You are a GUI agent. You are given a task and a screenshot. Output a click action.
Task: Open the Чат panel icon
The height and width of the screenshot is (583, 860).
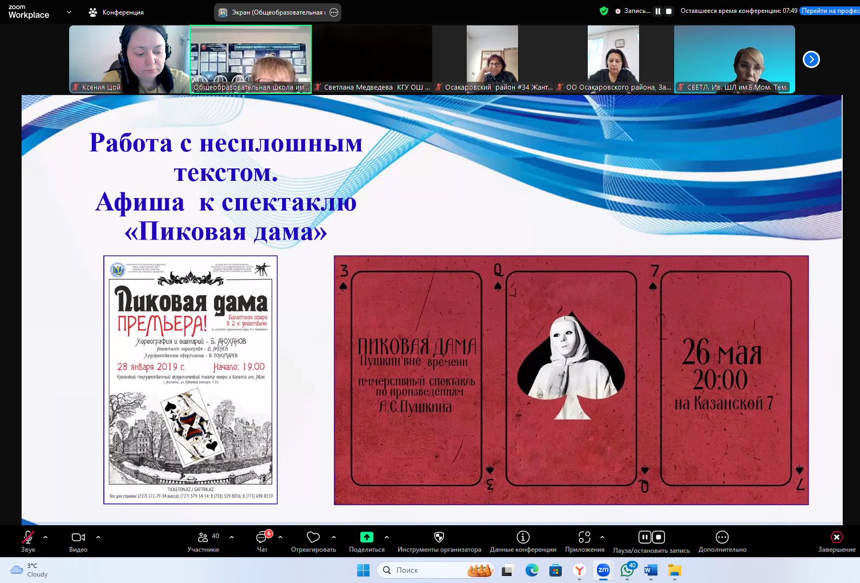262,538
